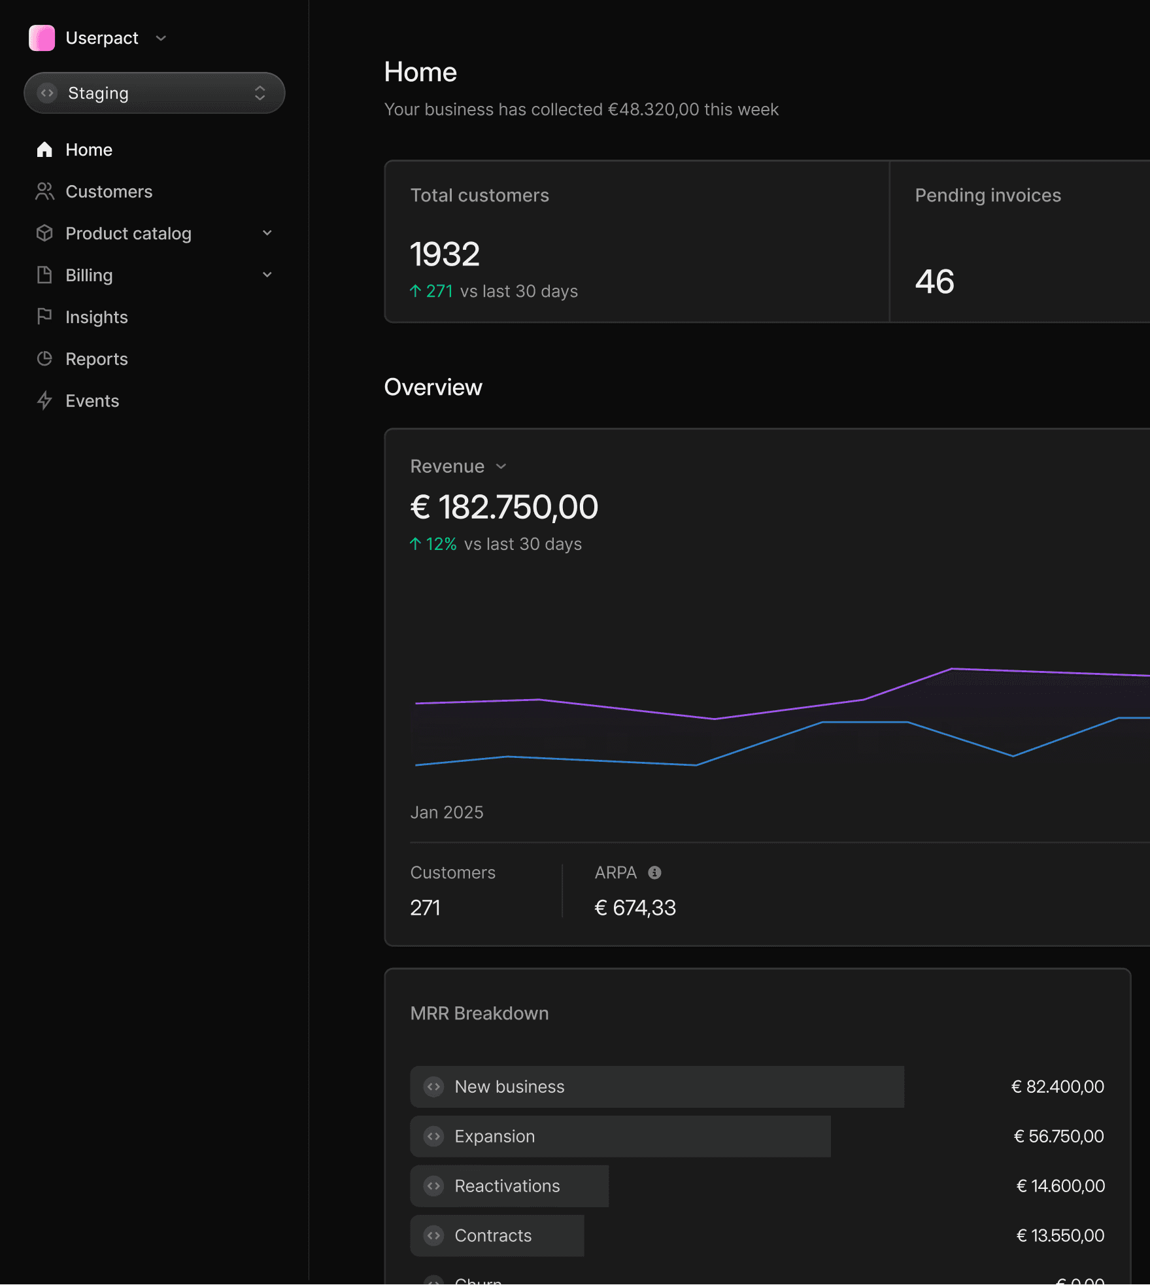Open the Revenue metric dropdown
This screenshot has width=1150, height=1285.
pos(459,466)
